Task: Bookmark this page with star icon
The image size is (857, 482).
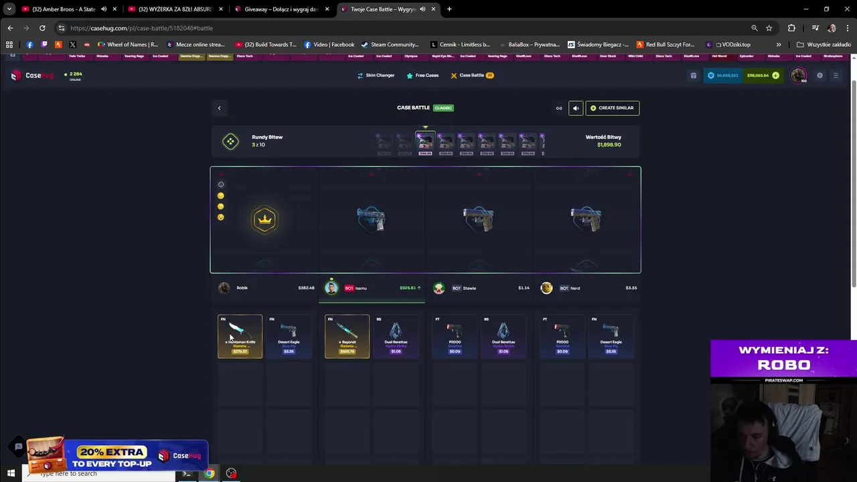Action: [x=769, y=28]
